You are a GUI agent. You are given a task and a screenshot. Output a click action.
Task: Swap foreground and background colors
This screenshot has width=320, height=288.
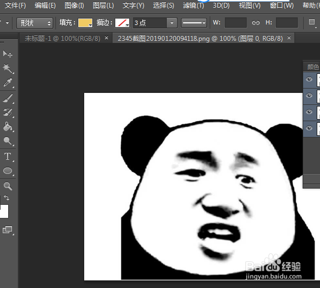7,198
